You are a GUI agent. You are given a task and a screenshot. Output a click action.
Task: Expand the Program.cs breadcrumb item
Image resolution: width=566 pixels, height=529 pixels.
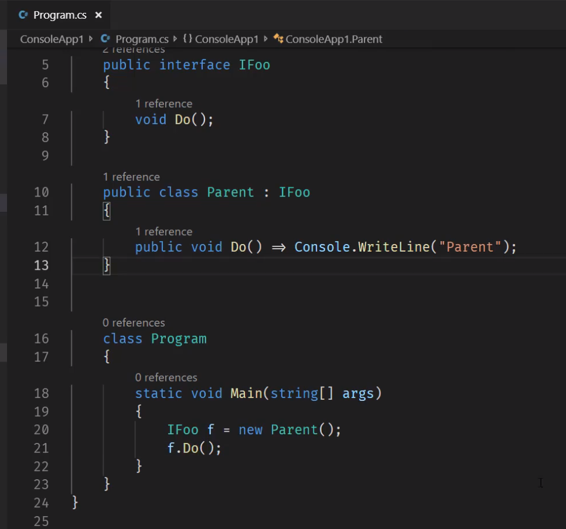tap(142, 39)
